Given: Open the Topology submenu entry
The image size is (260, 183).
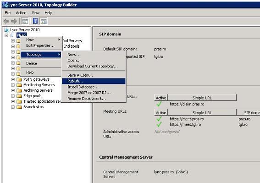Looking at the screenshot, I should (41, 55).
